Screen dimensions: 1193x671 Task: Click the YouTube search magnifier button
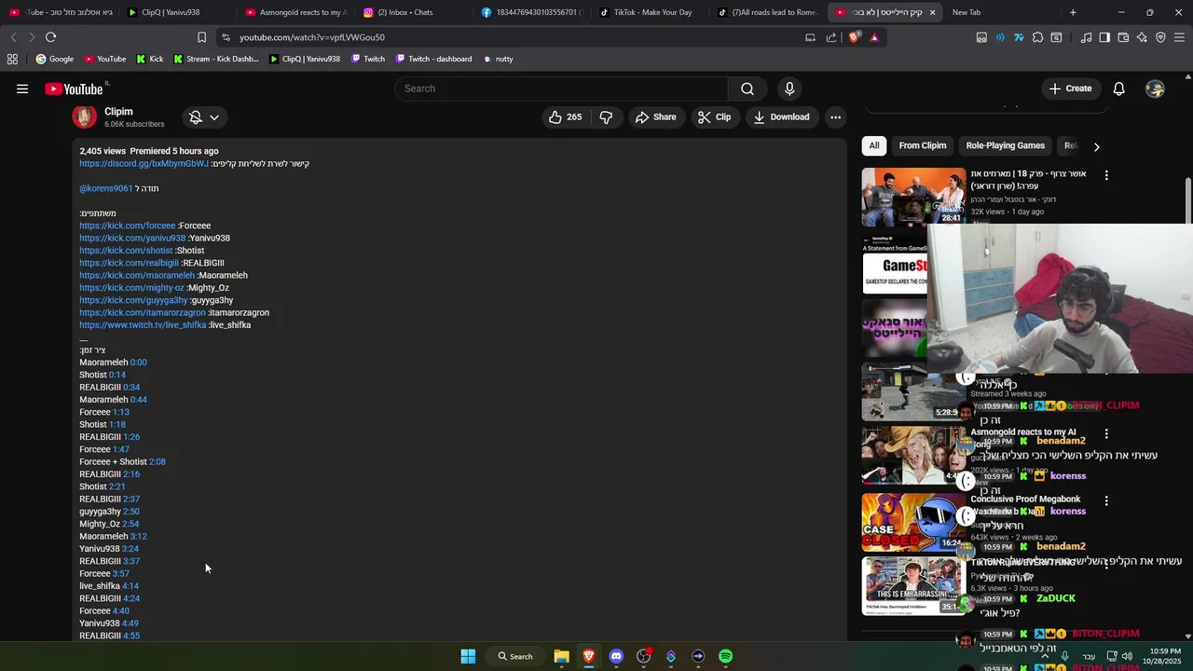pyautogui.click(x=747, y=89)
